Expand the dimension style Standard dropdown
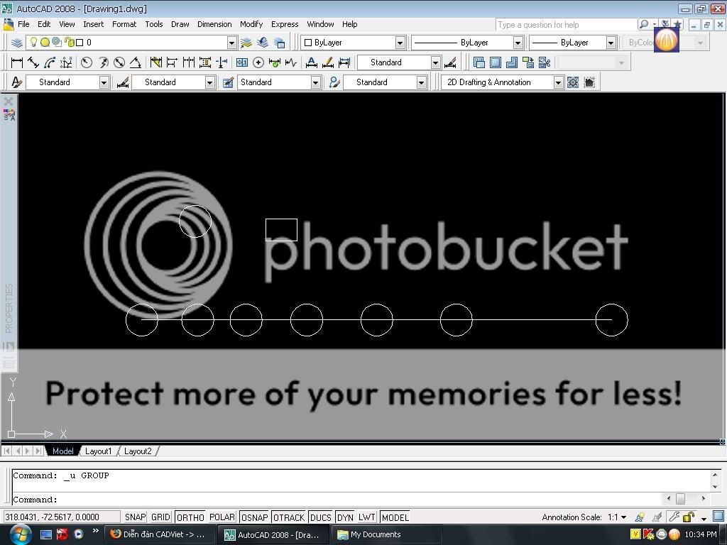 tap(435, 62)
